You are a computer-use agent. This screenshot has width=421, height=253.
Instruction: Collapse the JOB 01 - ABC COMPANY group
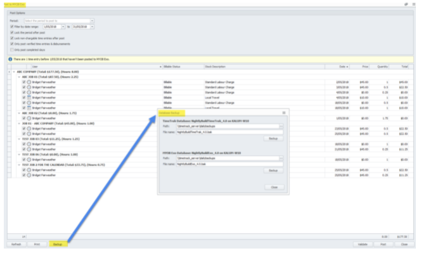pyautogui.click(x=19, y=124)
